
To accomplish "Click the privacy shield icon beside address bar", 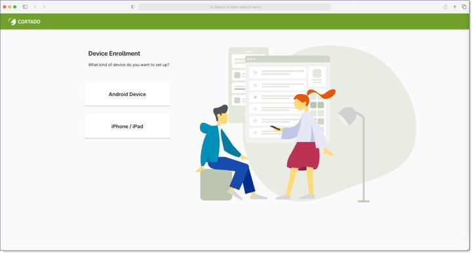I will coord(132,7).
